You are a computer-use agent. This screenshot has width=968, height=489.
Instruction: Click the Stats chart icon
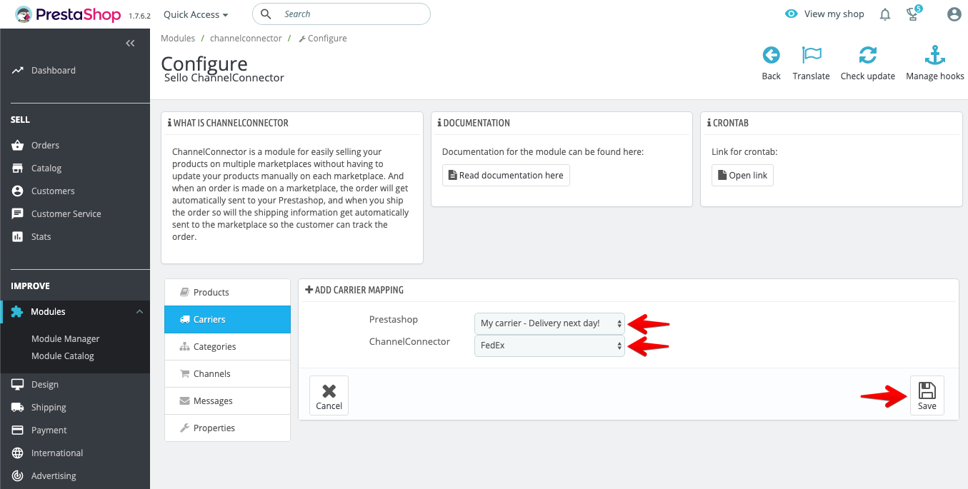pos(17,236)
